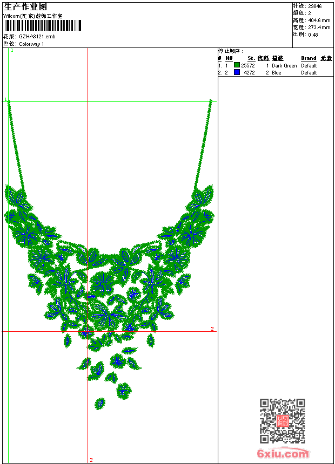This screenshot has height=464, width=335.
Task: Click the N# column header
Action: 229,58
